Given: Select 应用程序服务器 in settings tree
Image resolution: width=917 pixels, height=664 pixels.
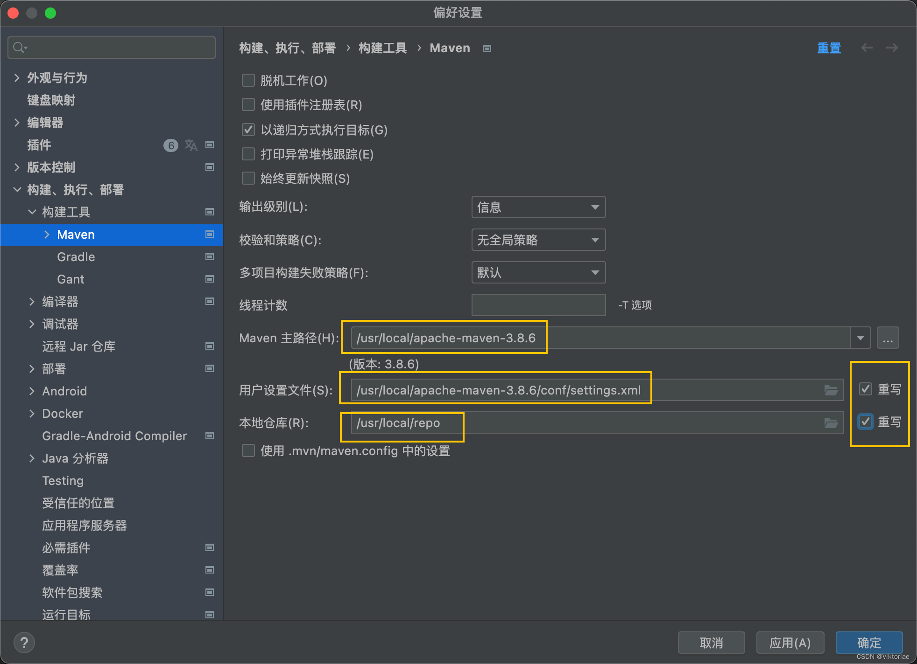Looking at the screenshot, I should (85, 526).
